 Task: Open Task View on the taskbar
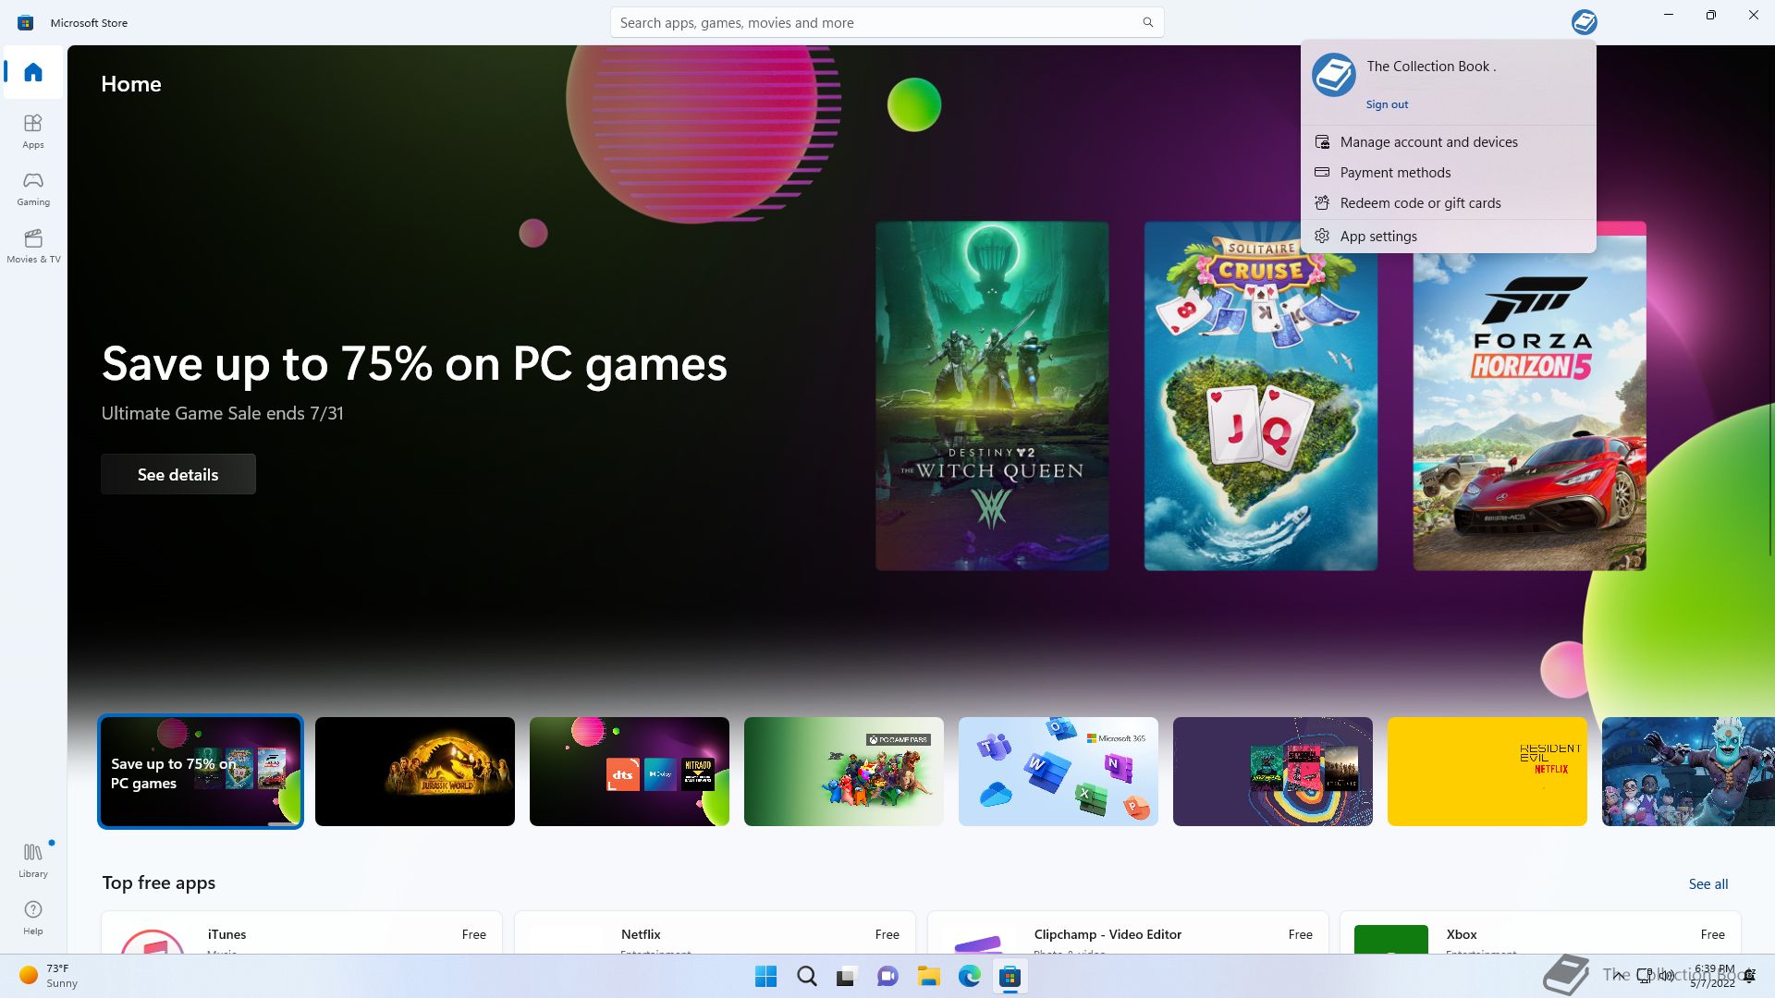[x=847, y=977]
